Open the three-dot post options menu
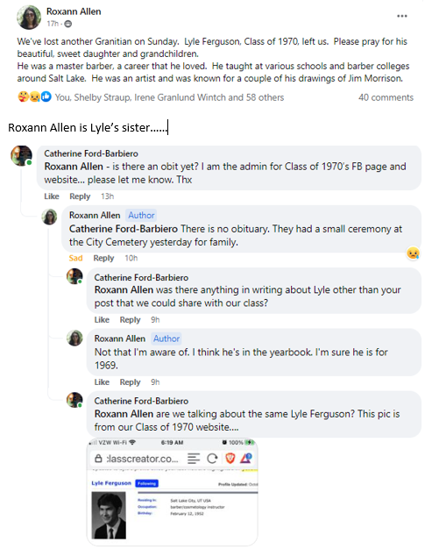 401,16
